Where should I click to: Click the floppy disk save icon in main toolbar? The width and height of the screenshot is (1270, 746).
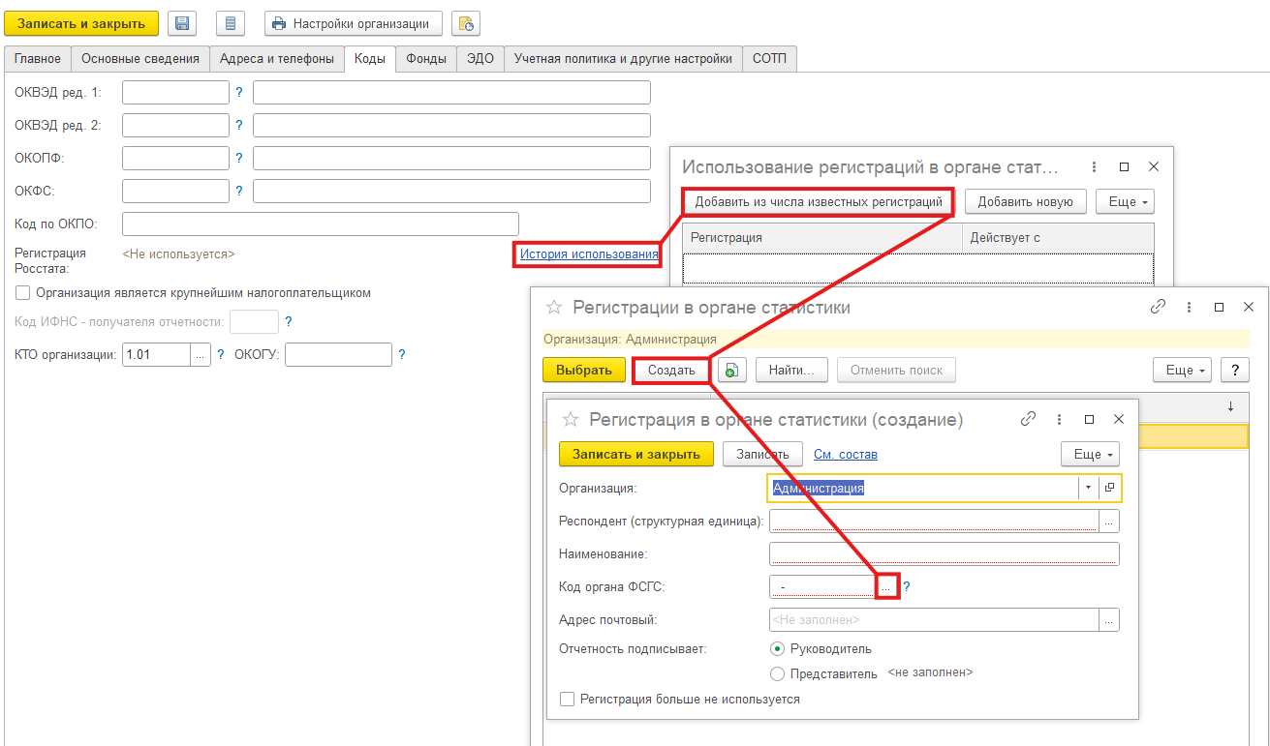(183, 24)
